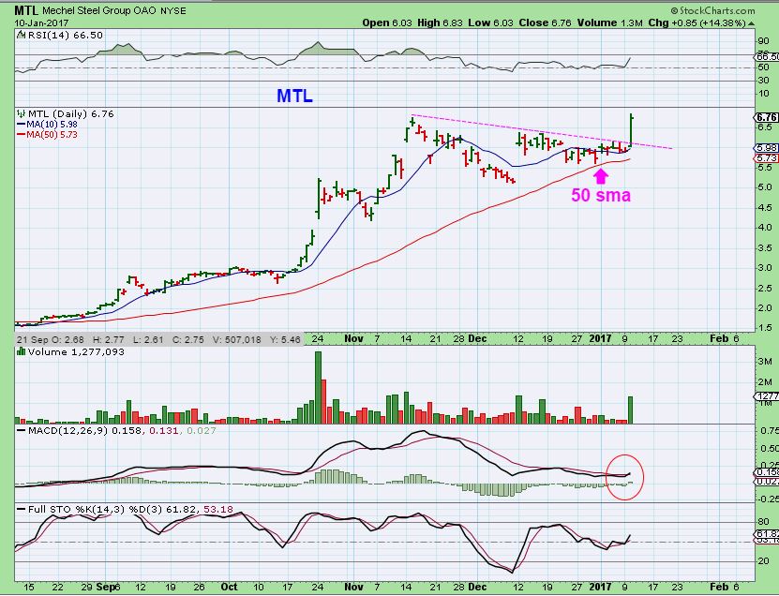This screenshot has width=779, height=596.
Task: Click the 'L: 2.61' readout value
Action: pos(148,340)
